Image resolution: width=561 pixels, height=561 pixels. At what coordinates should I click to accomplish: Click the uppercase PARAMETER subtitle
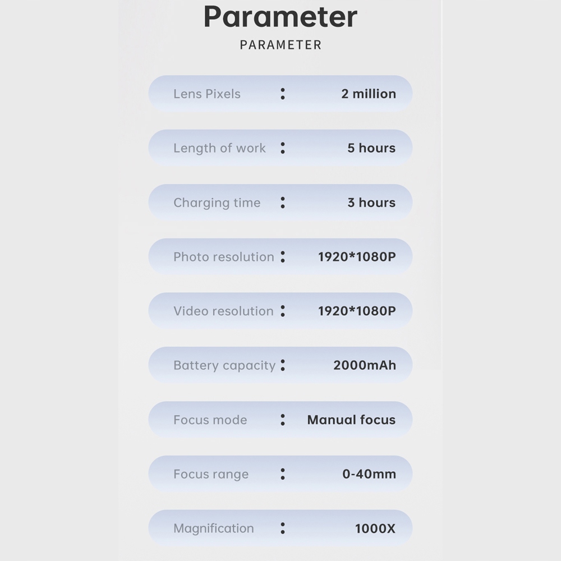pyautogui.click(x=280, y=45)
